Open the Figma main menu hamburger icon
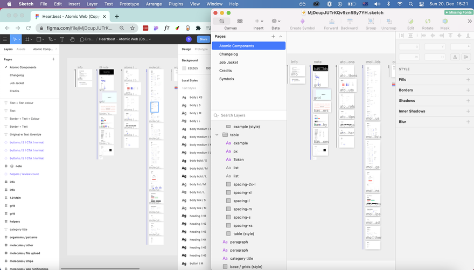Image resolution: width=474 pixels, height=270 pixels. 5,39
